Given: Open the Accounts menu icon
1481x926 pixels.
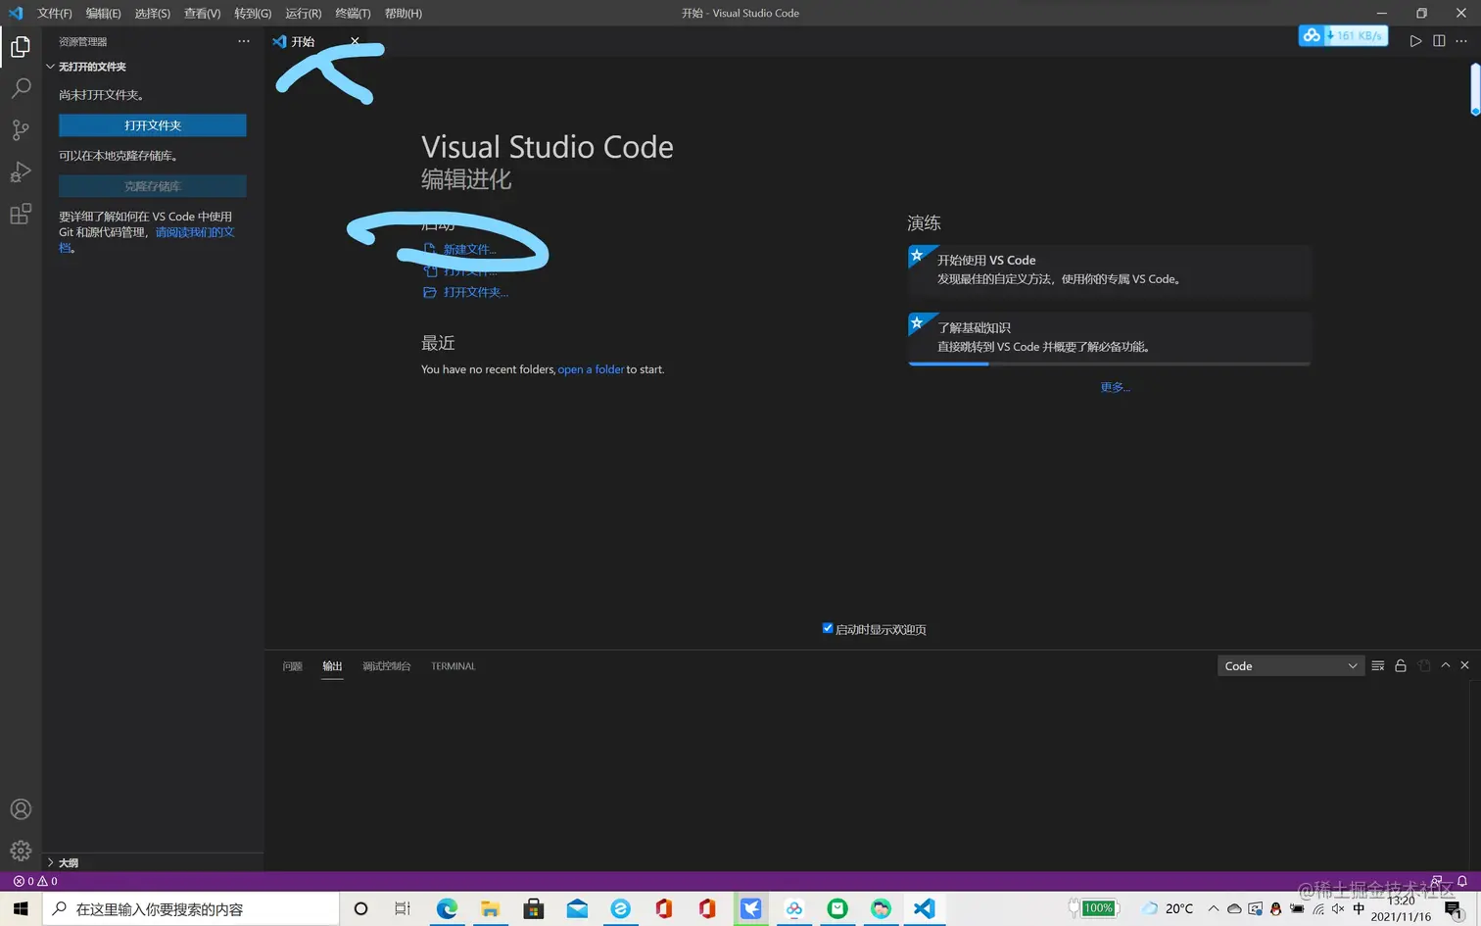Looking at the screenshot, I should 21,809.
